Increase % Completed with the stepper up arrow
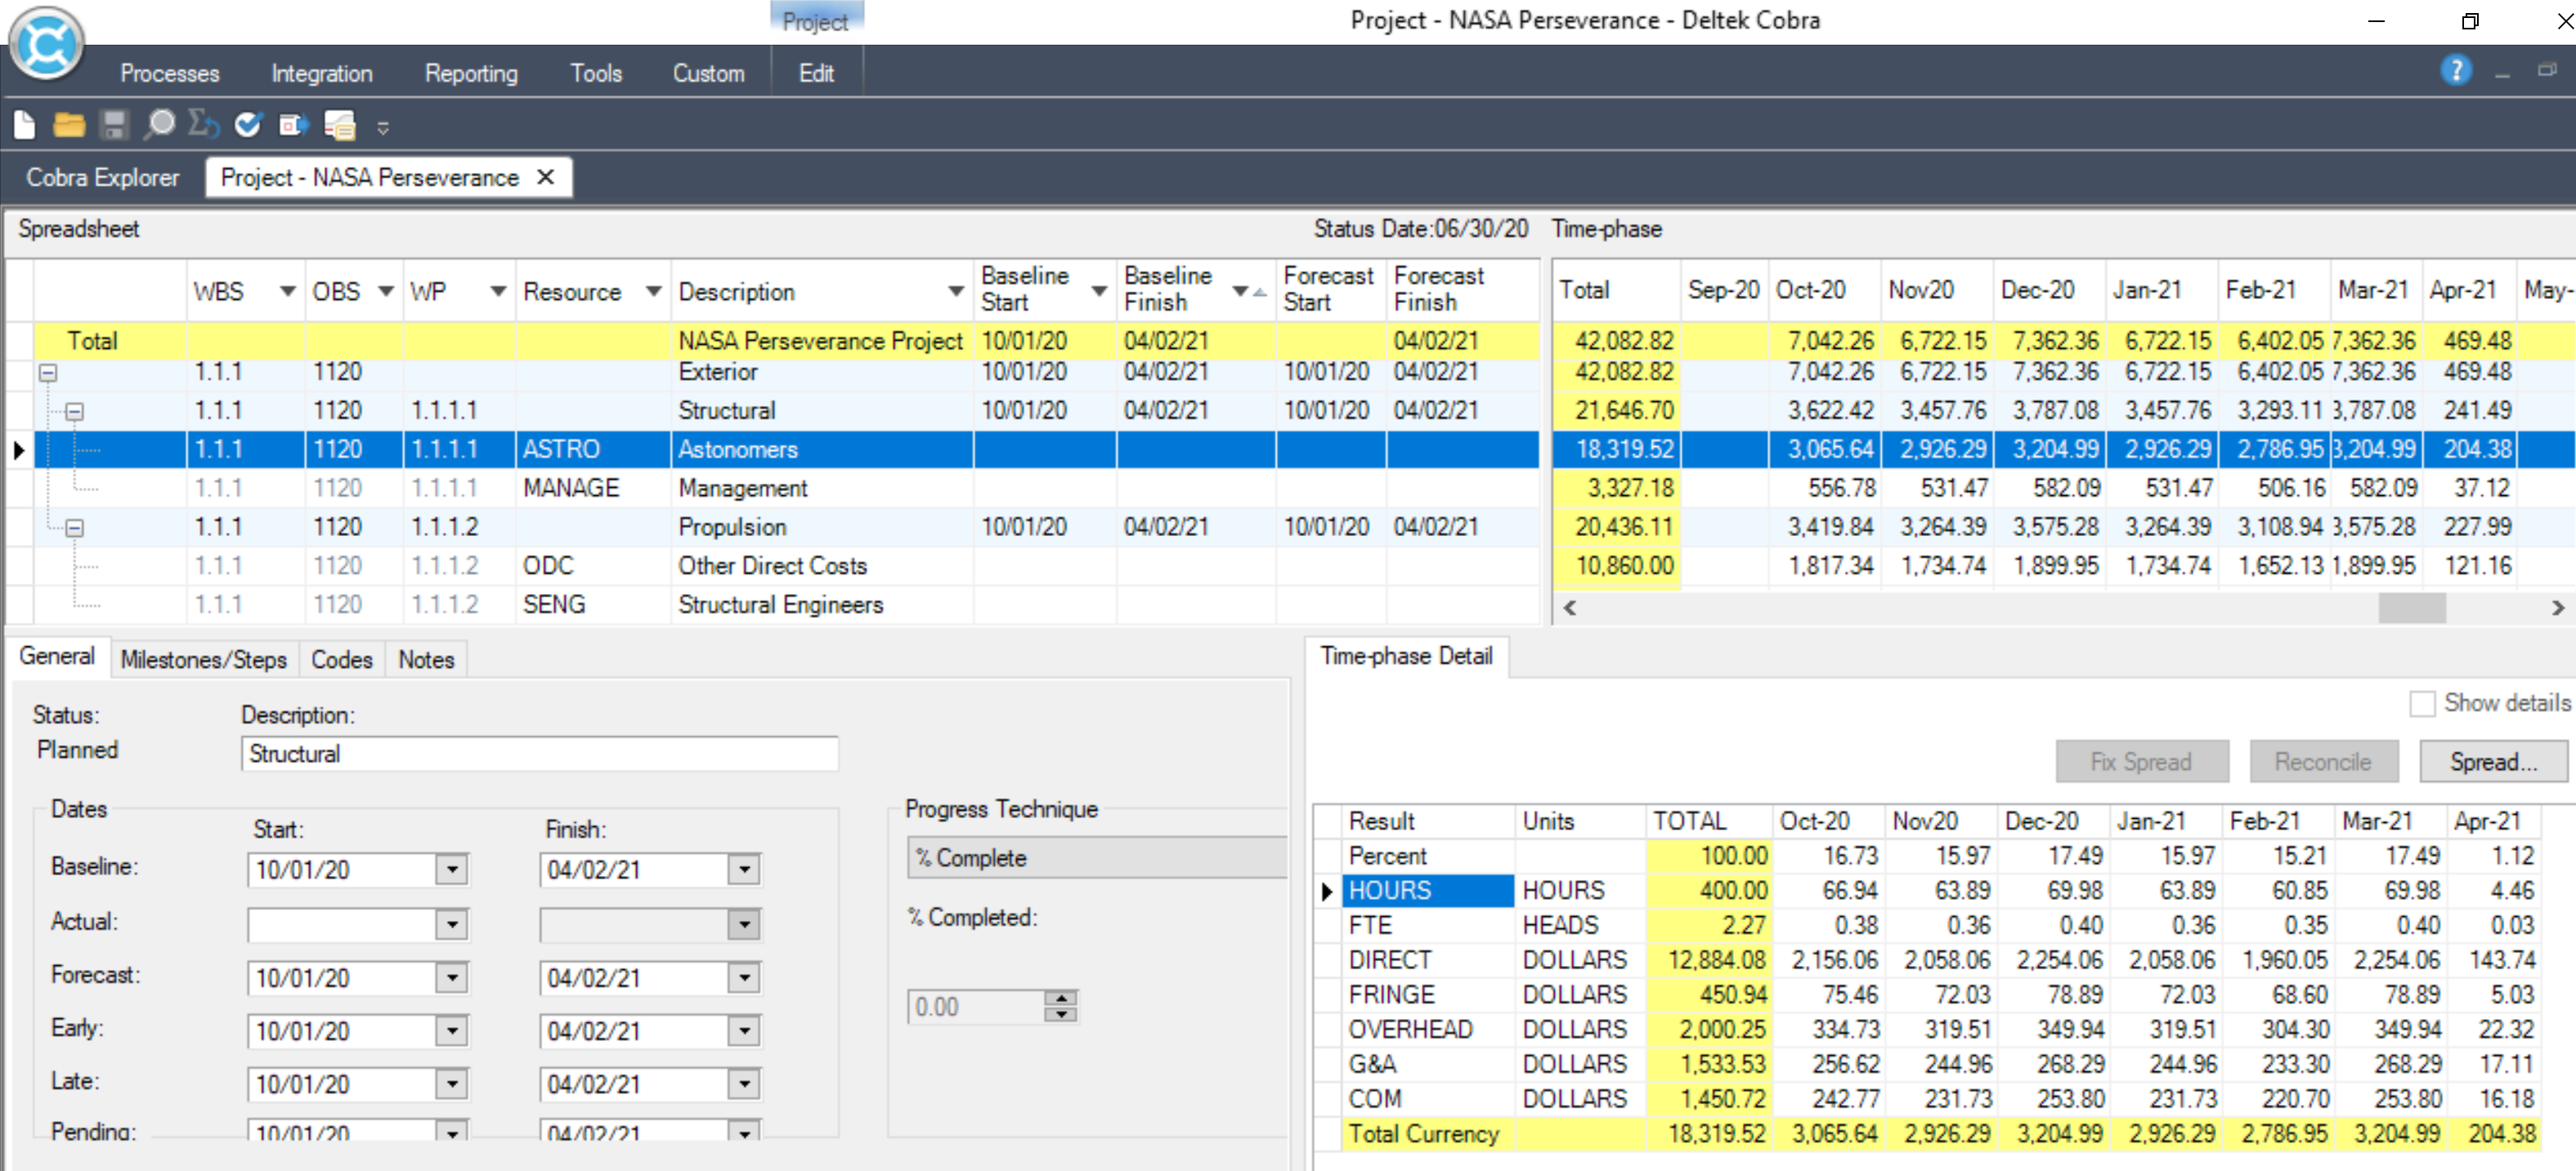The image size is (2576, 1171). (1061, 997)
